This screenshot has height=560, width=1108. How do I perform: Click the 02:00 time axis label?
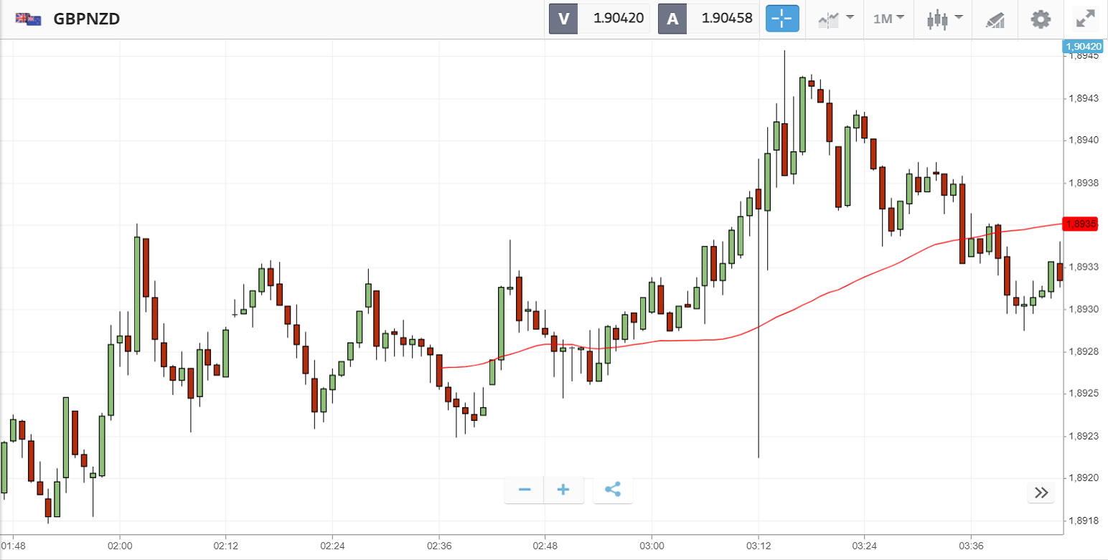click(x=119, y=545)
